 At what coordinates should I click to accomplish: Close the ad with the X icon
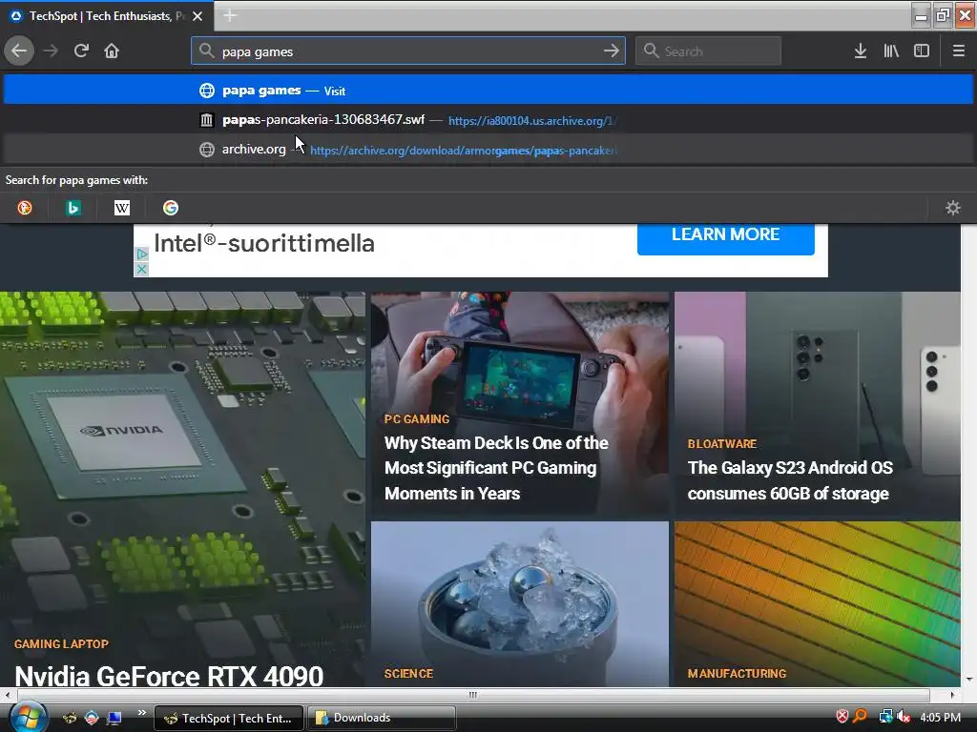coord(142,269)
